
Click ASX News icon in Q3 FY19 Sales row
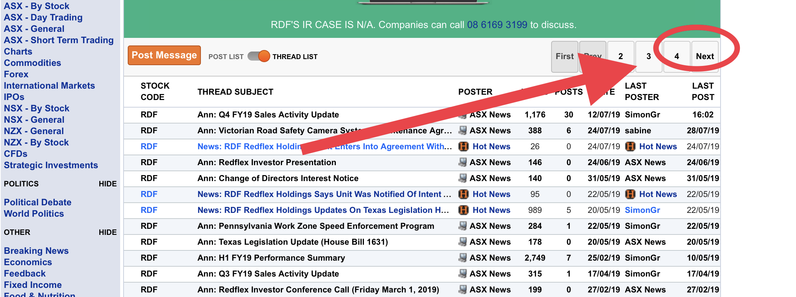pos(462,274)
